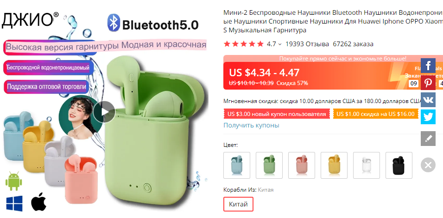
Task: Click the Android robot icon
Action: point(13,181)
